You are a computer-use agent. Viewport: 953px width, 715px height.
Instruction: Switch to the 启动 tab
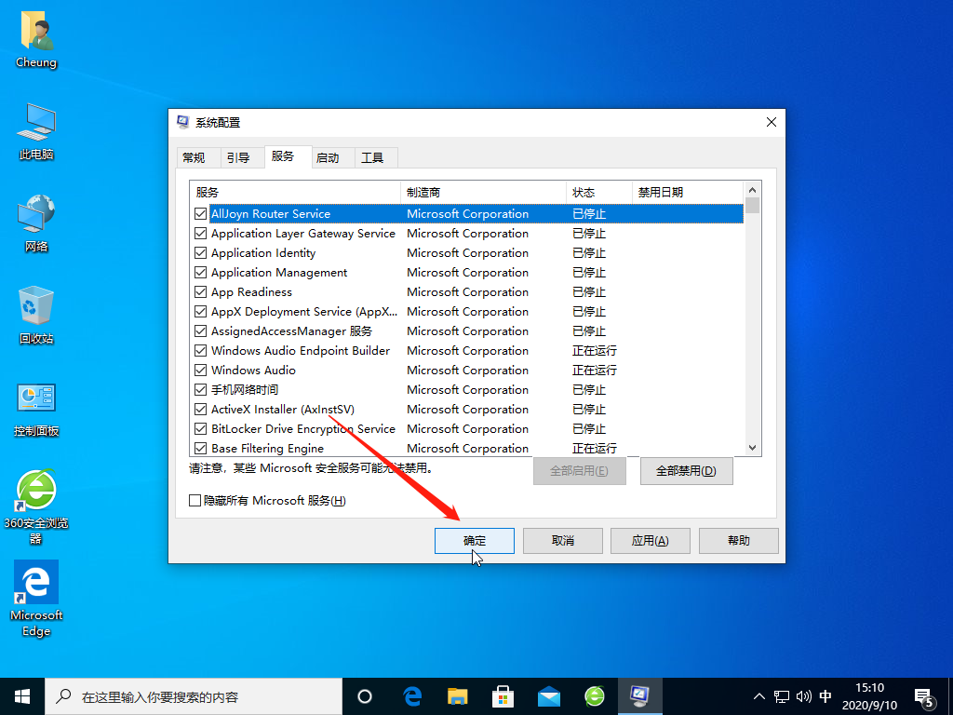pyautogui.click(x=328, y=157)
